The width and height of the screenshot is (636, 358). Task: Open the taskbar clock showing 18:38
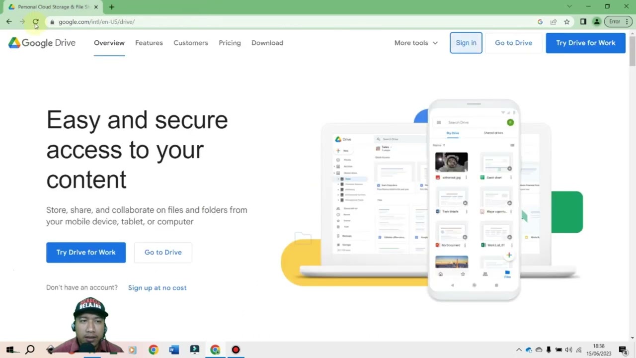pyautogui.click(x=599, y=350)
